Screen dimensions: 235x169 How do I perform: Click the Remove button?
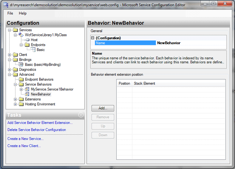coord(103,117)
